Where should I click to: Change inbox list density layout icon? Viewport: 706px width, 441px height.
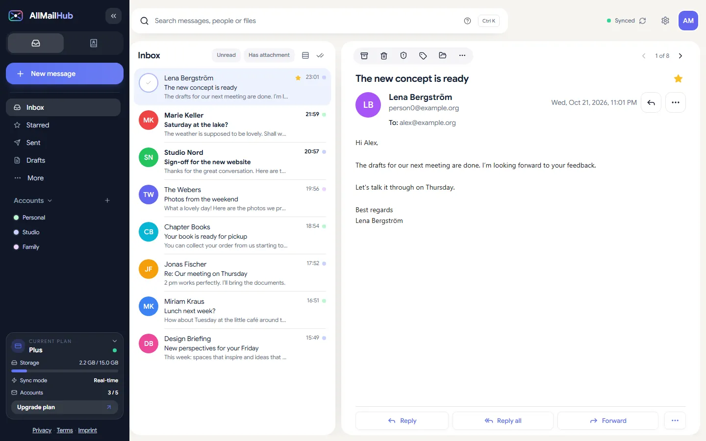click(x=305, y=55)
